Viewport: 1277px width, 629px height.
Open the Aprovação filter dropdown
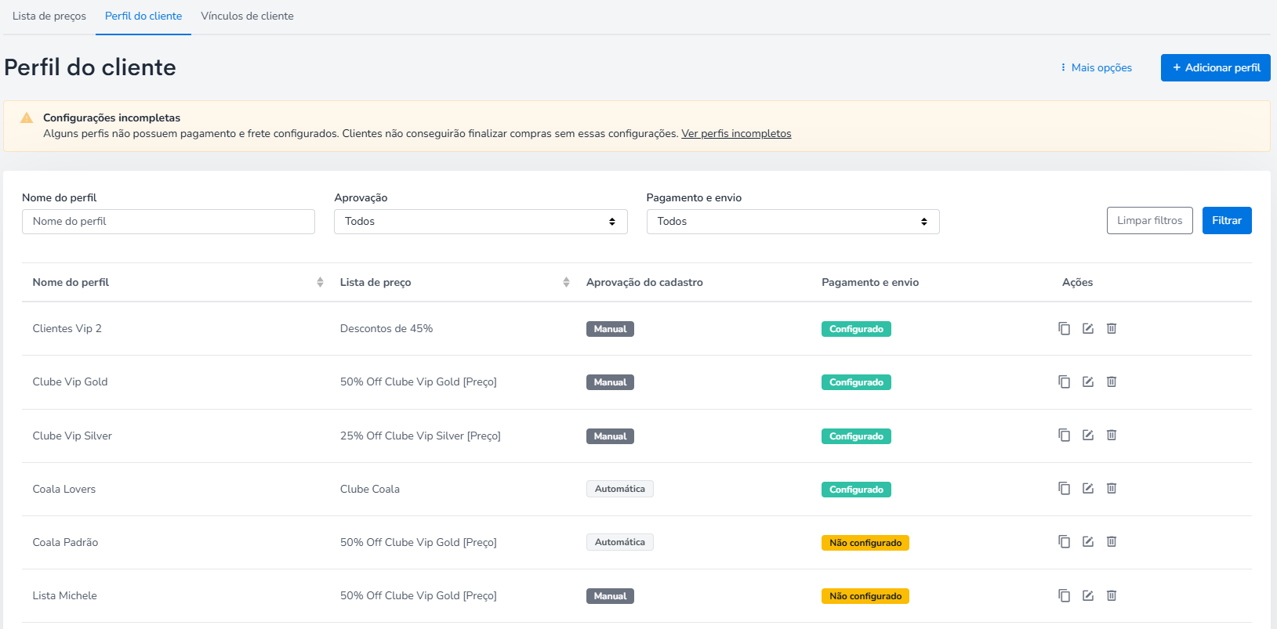481,222
